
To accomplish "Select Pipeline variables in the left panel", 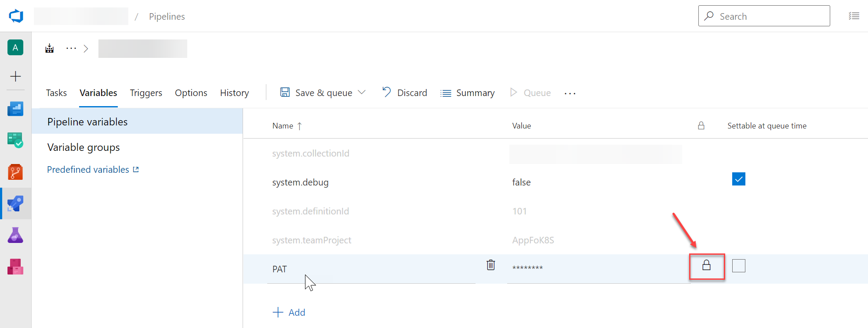I will point(137,121).
